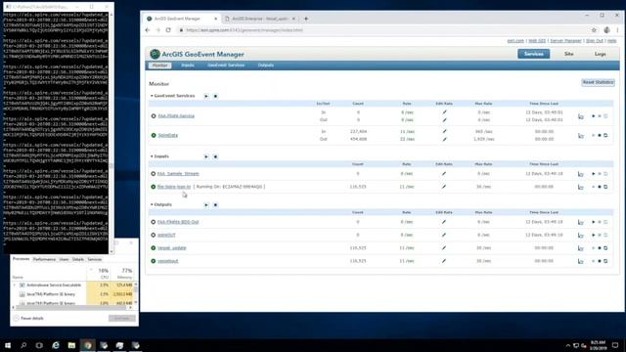This screenshot has height=352, width=626.
Task: Restart the SpireData service with last icon
Action: coord(605,136)
